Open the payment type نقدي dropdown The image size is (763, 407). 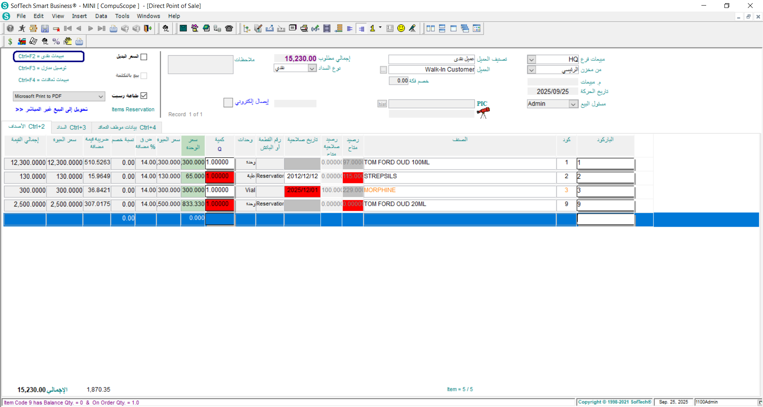311,68
